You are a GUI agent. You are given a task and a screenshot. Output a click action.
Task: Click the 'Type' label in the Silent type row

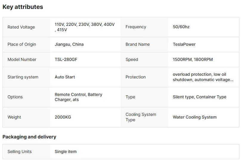[130, 97]
